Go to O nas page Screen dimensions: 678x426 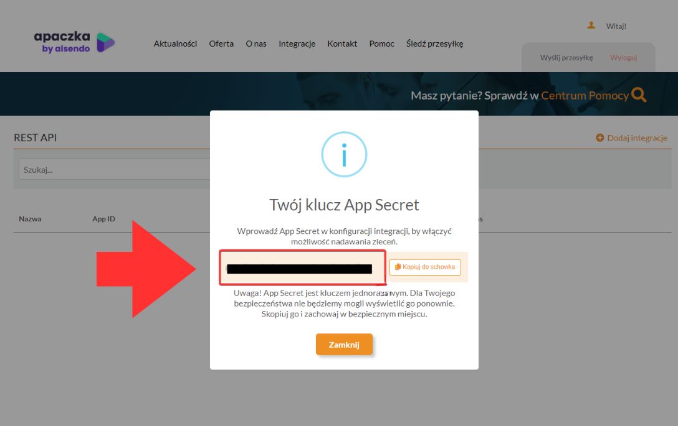click(x=256, y=44)
